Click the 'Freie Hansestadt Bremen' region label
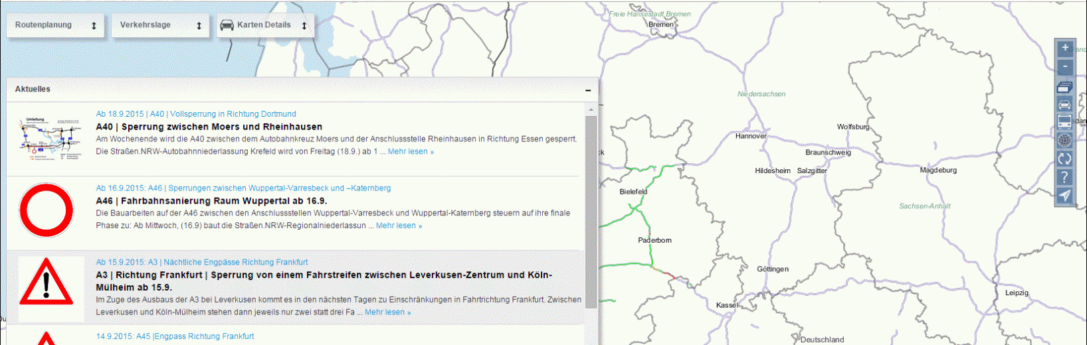1087x345 pixels. coord(650,14)
